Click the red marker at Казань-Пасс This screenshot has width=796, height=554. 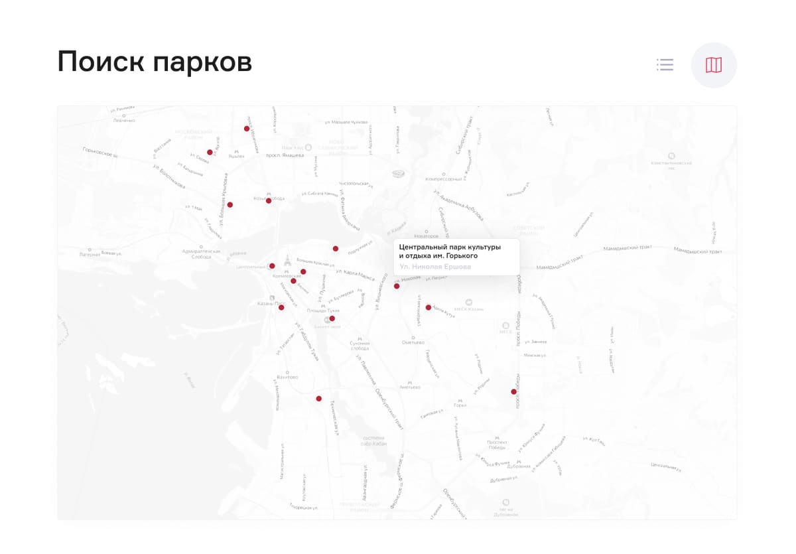point(281,307)
